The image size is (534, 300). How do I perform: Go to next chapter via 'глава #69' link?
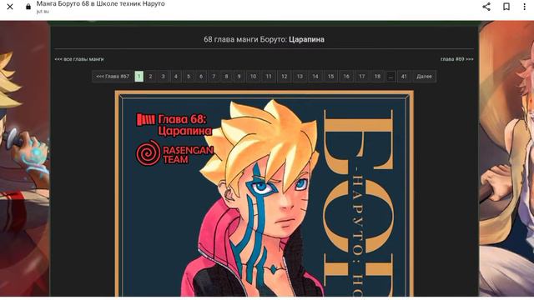click(x=456, y=59)
